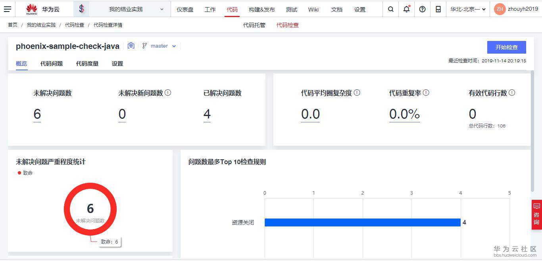Select the 代码问题 tab
This screenshot has width=542, height=261.
click(x=52, y=64)
